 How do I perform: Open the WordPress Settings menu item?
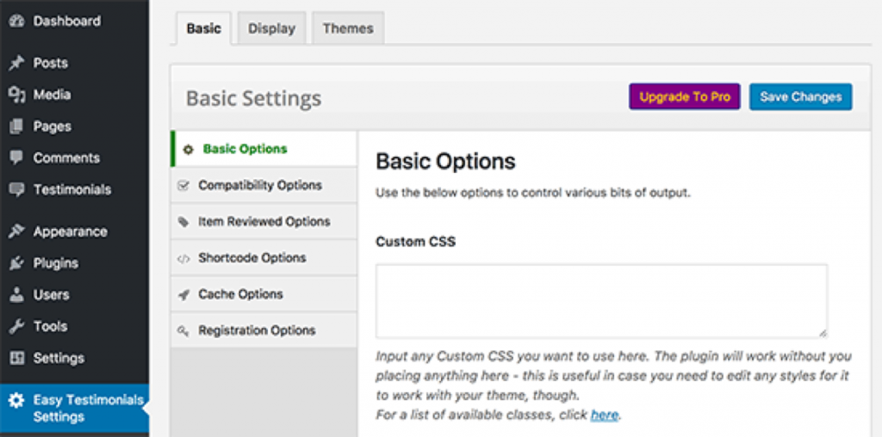(74, 358)
